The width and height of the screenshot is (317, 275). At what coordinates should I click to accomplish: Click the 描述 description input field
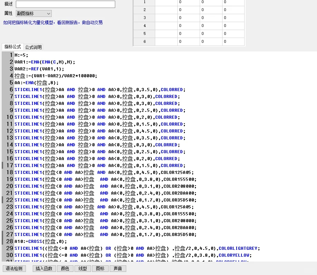(65, 4)
